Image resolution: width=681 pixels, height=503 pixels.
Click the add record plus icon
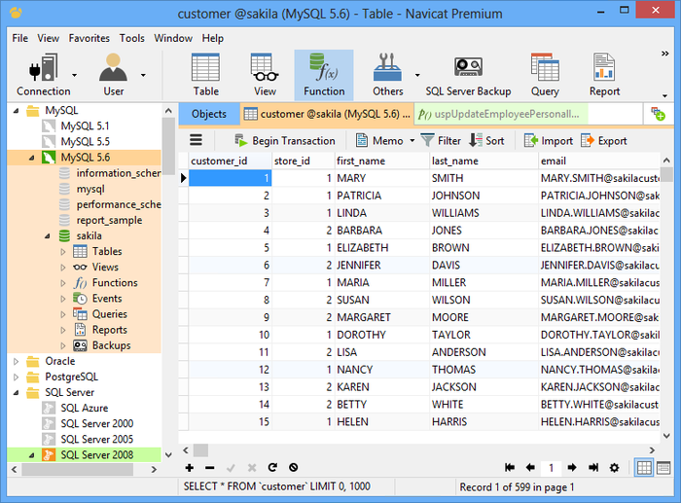click(190, 467)
